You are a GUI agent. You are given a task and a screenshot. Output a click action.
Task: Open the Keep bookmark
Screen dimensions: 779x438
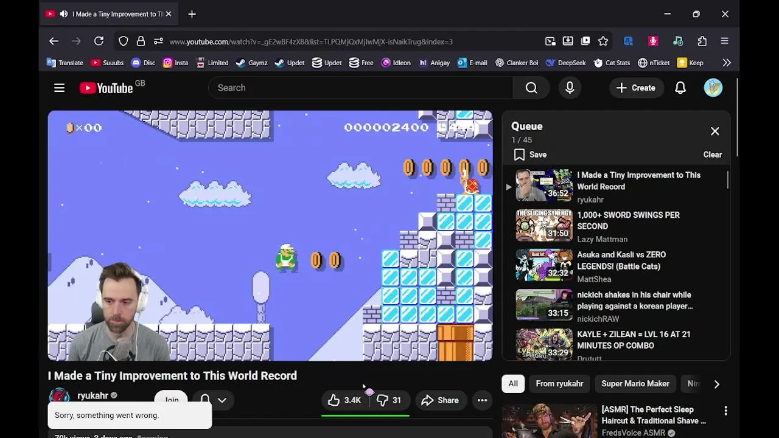coord(690,63)
